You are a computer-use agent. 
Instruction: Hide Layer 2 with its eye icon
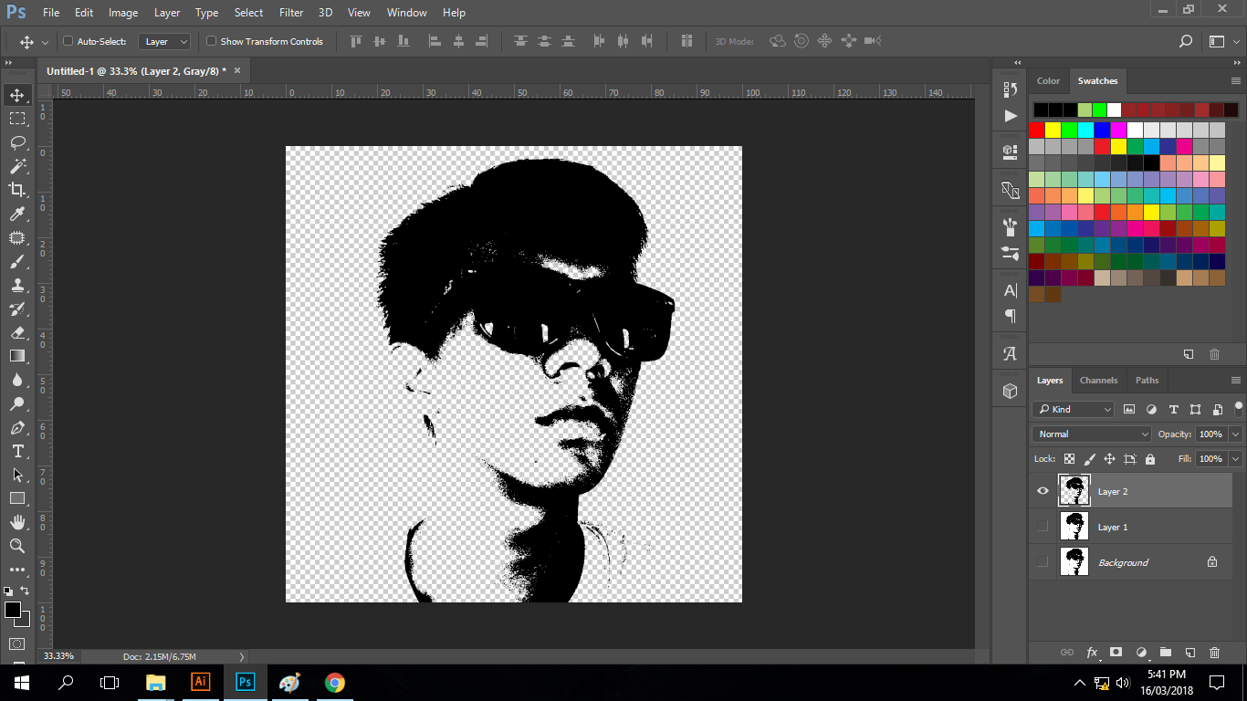[x=1043, y=491]
